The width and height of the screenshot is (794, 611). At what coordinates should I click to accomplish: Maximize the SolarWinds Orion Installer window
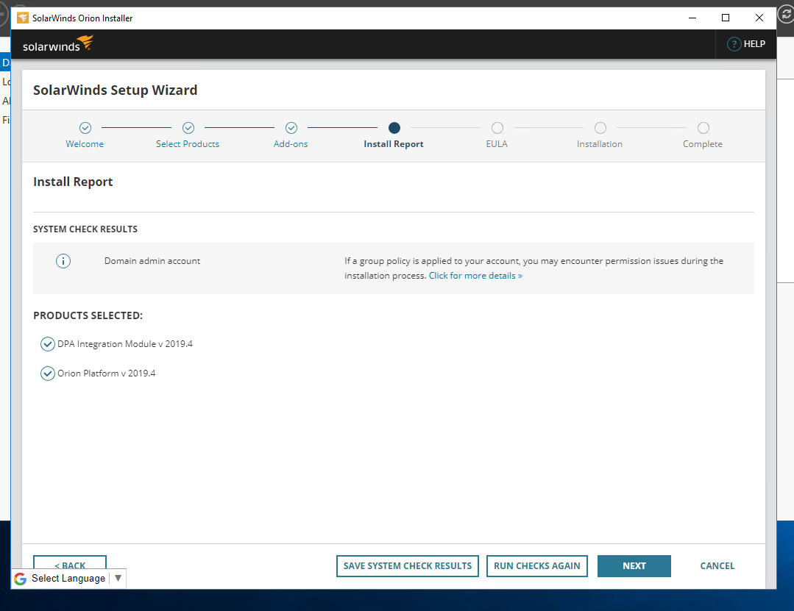pos(726,18)
